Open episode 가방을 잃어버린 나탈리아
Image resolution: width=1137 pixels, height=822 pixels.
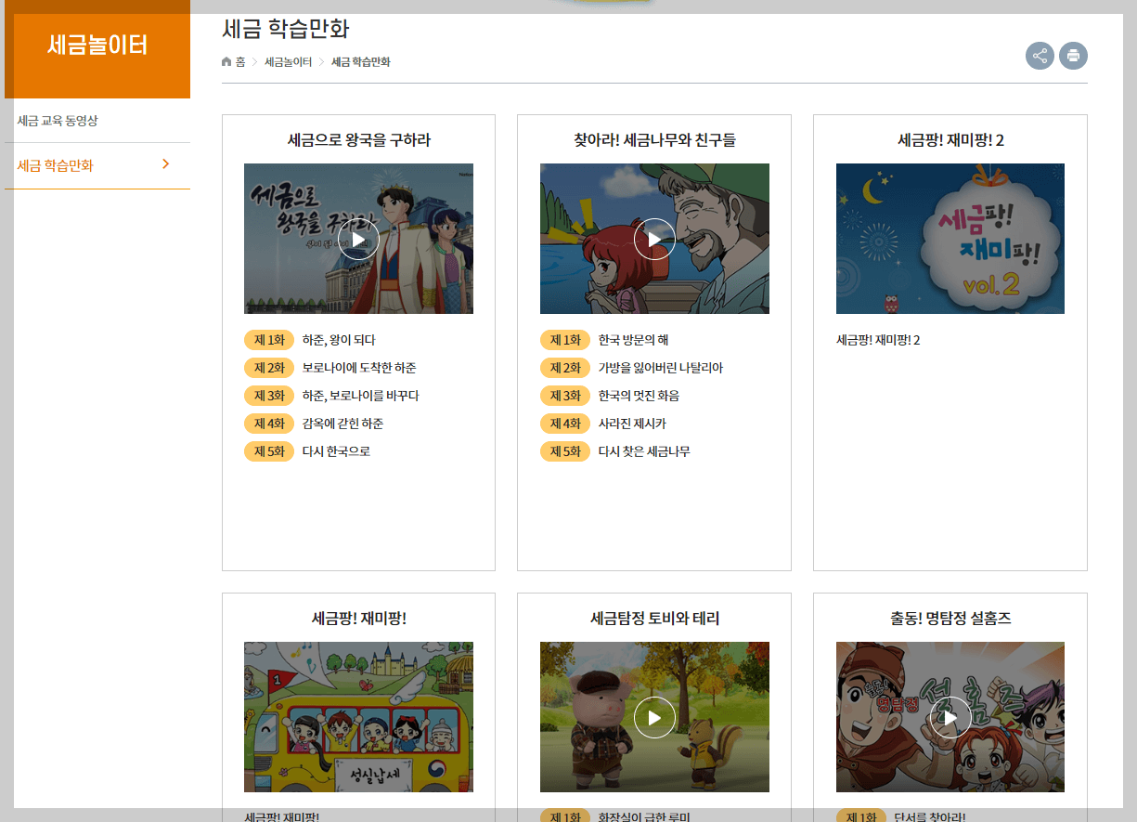click(x=661, y=368)
